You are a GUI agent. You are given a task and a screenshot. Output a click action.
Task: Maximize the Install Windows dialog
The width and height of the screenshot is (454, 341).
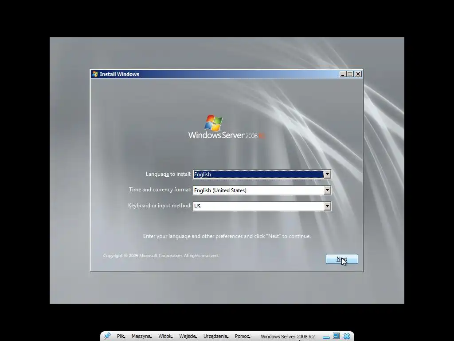coord(350,74)
